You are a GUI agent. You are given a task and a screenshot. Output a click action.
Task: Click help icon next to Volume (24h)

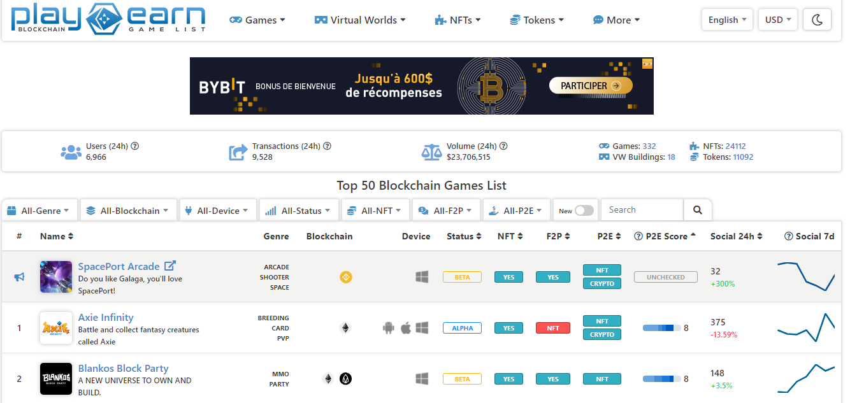pos(503,146)
